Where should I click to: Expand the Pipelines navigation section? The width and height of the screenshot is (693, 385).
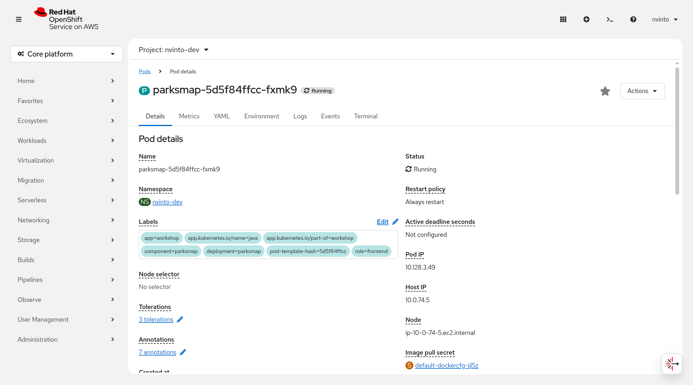[66, 280]
